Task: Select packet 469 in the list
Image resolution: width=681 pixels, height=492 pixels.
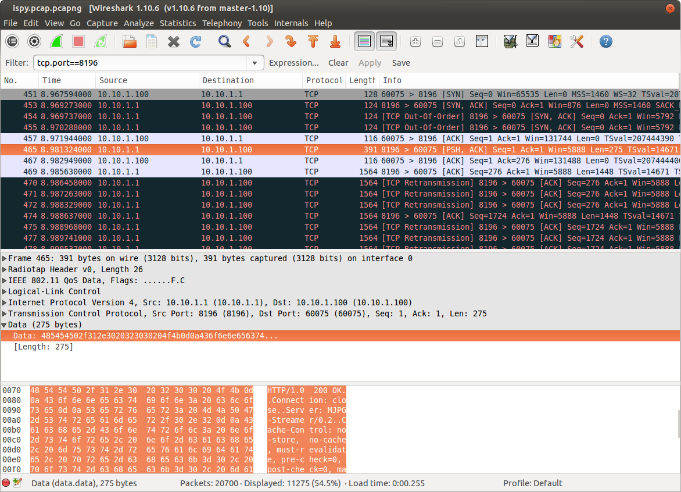Action: click(x=340, y=172)
